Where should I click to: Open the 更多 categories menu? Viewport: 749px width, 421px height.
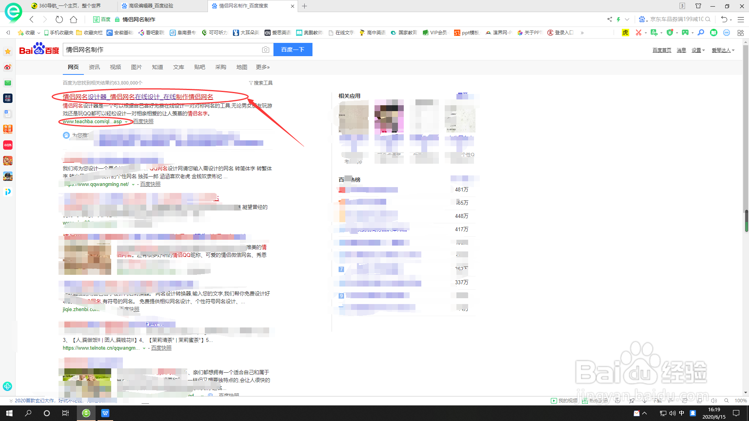(x=263, y=67)
